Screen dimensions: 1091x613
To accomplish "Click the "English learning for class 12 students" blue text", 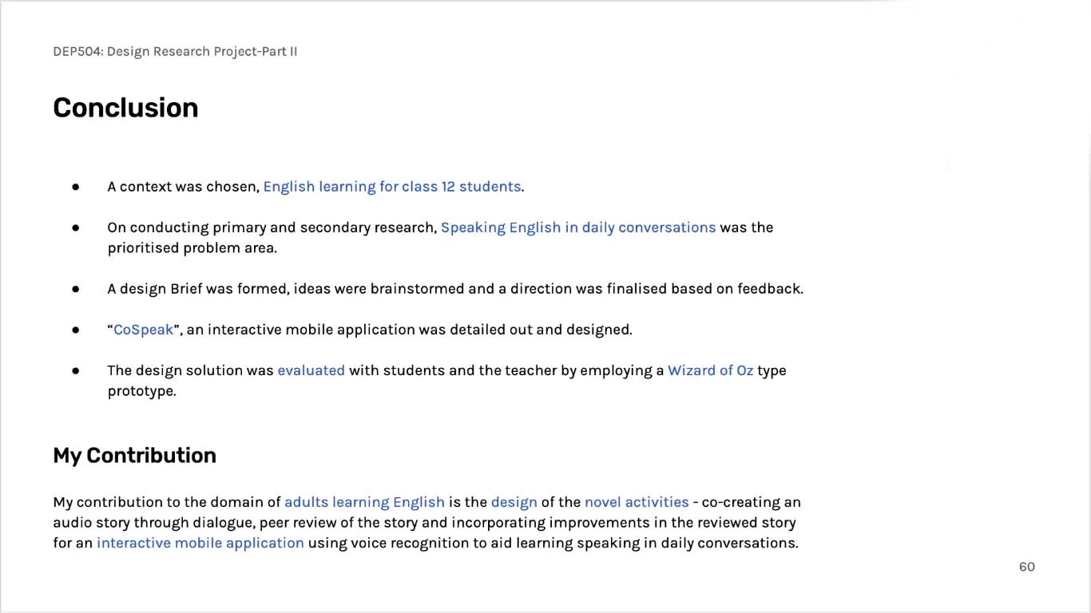I will point(391,187).
